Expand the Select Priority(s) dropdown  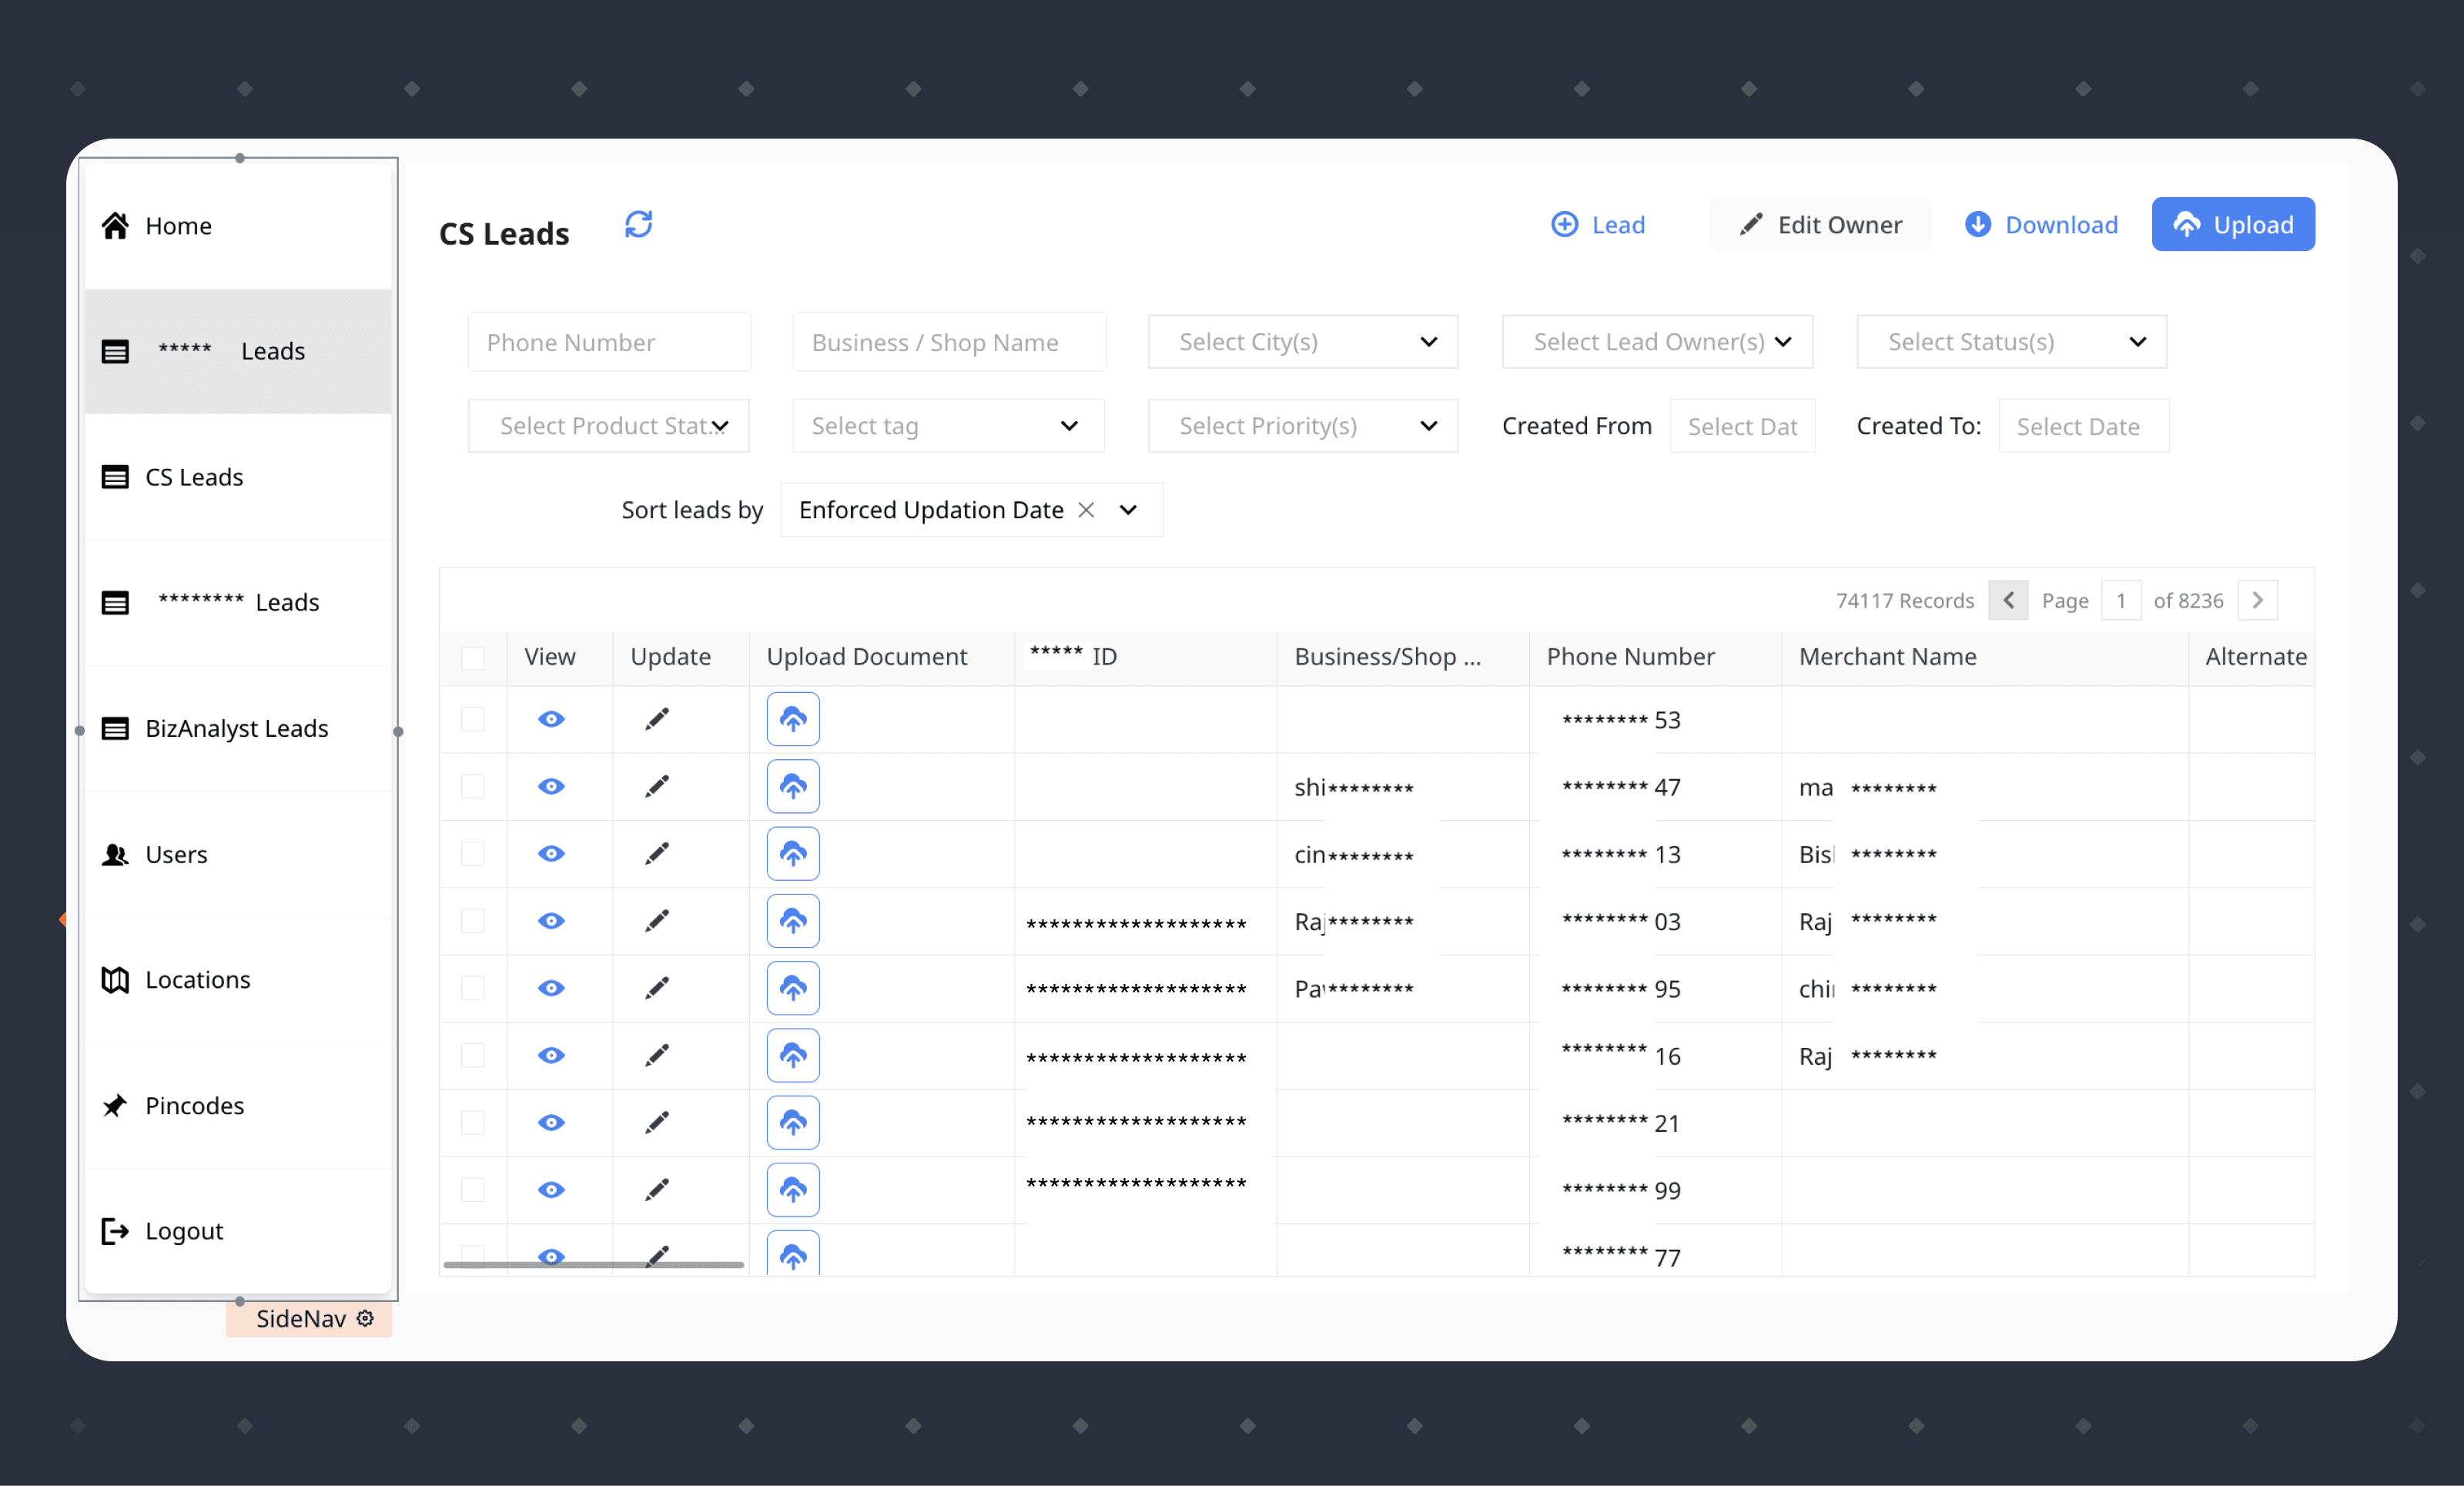pos(1302,425)
